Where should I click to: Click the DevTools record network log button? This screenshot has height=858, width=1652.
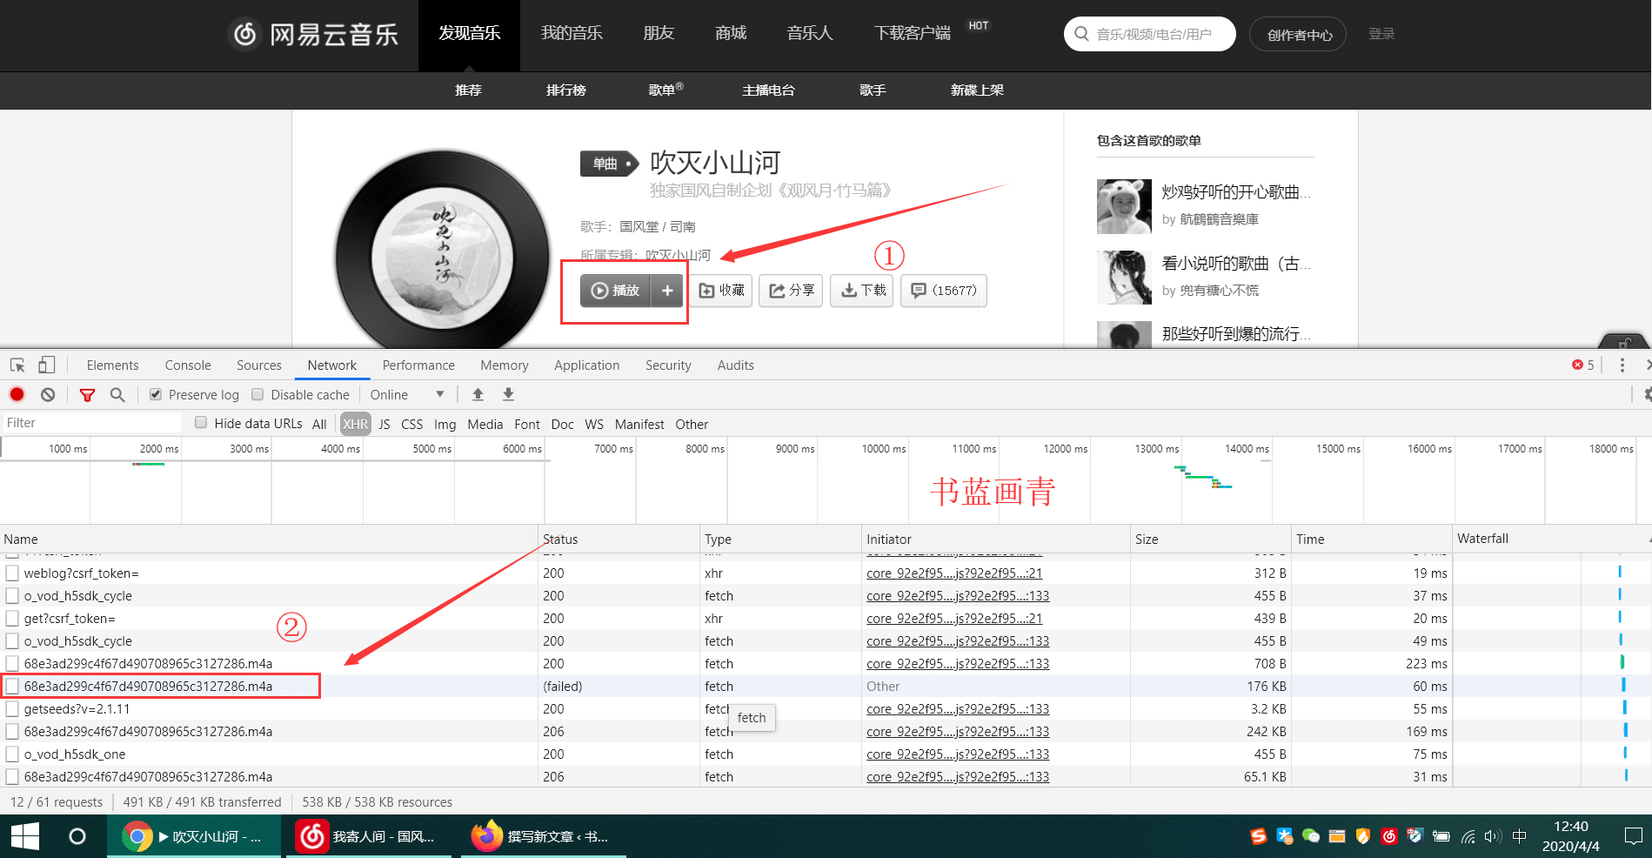[x=17, y=394]
